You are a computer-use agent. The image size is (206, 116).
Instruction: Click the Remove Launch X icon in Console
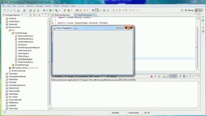[x=155, y=76]
